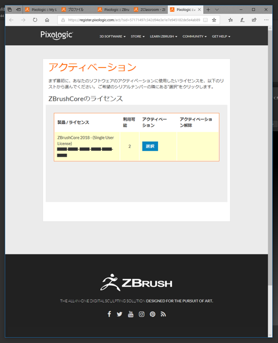Click the blue 選択 button
The height and width of the screenshot is (343, 278).
(x=150, y=146)
